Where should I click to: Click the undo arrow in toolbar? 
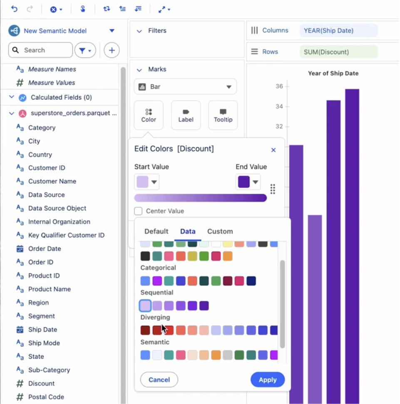(15, 9)
